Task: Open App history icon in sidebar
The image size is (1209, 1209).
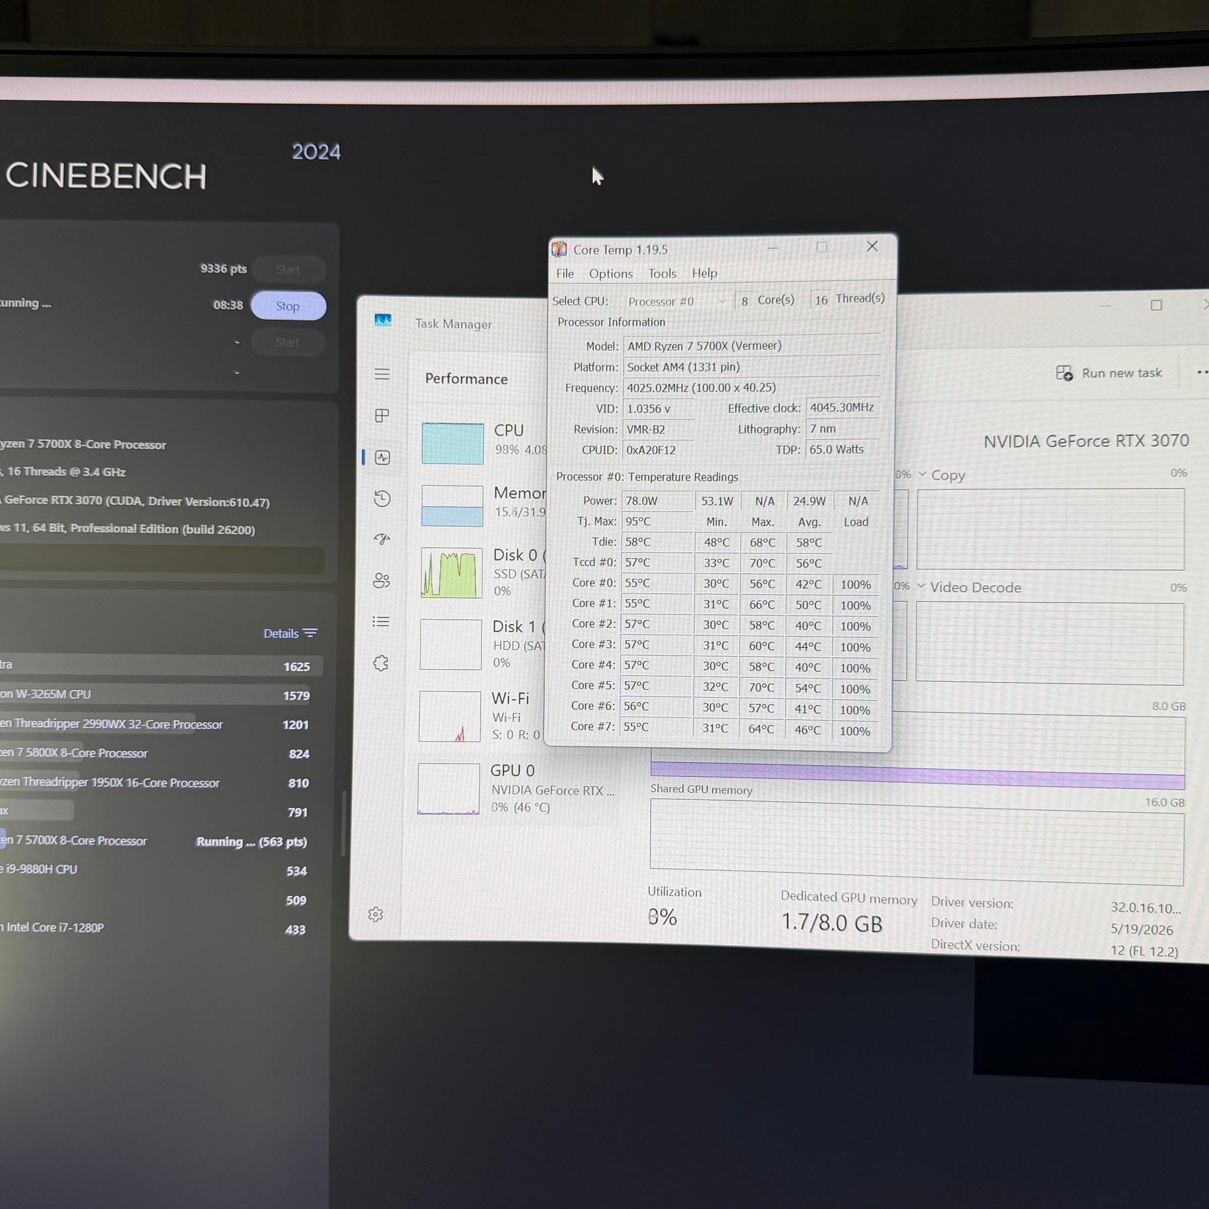Action: click(x=382, y=499)
